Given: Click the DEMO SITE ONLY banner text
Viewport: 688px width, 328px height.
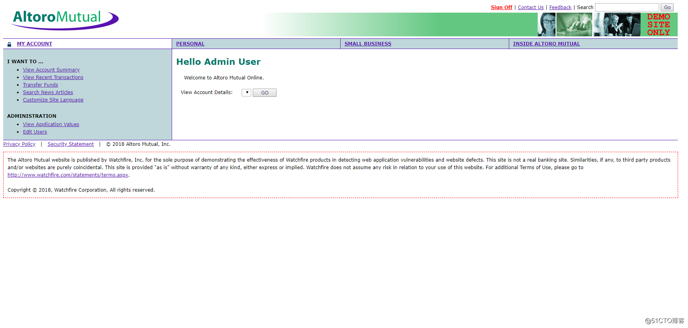Looking at the screenshot, I should [x=659, y=25].
